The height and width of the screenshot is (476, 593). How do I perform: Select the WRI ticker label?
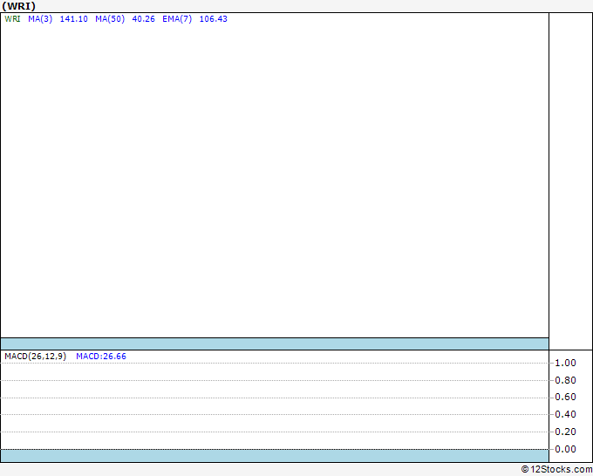[12, 19]
